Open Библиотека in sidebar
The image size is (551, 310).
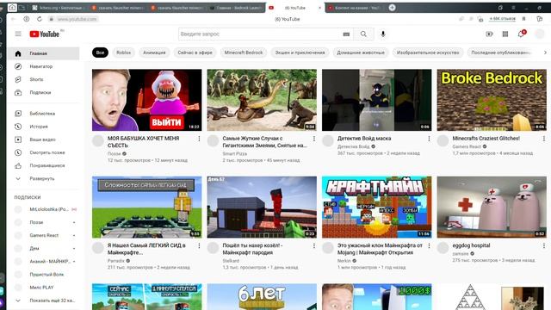[x=44, y=114]
